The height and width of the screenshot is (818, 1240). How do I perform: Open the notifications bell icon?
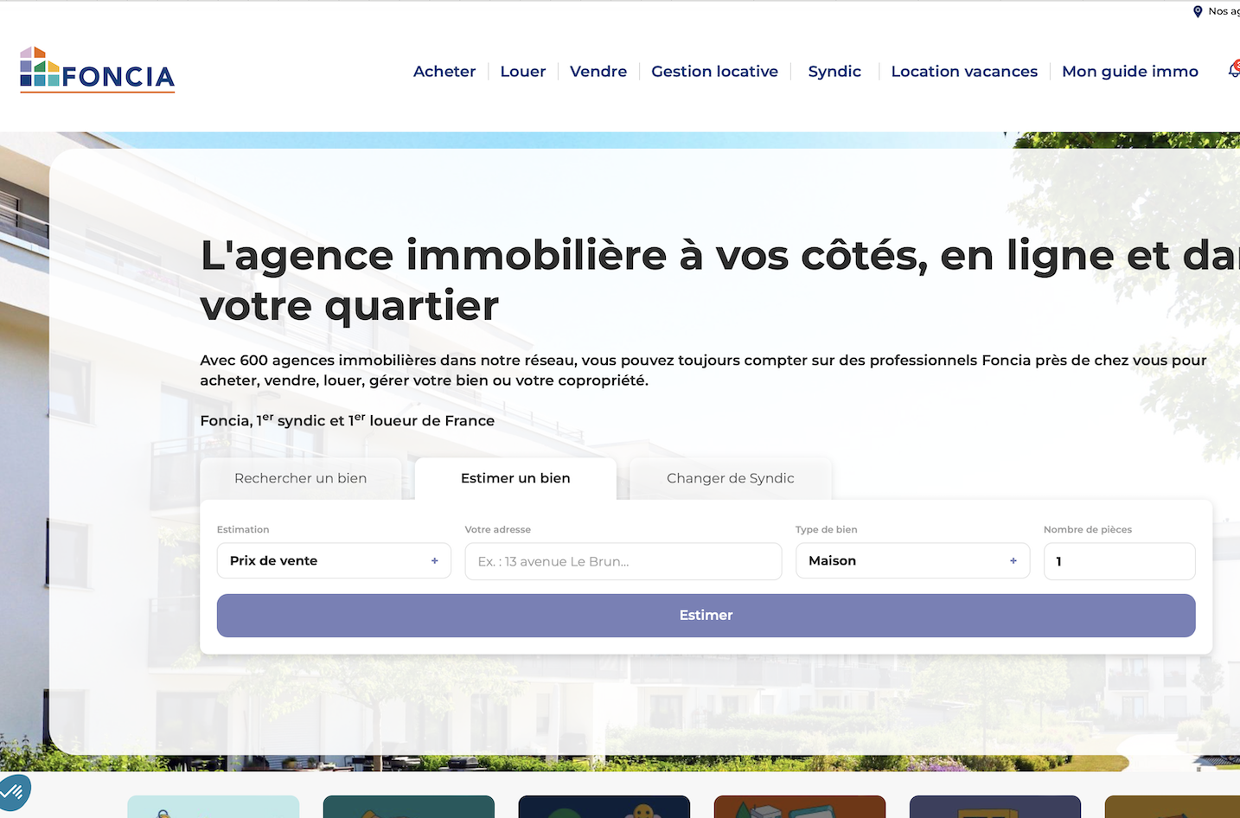1234,71
